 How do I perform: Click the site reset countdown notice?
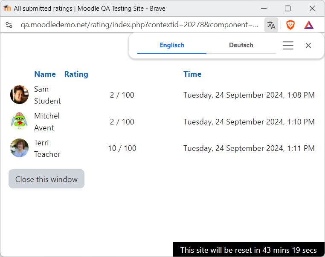249,250
